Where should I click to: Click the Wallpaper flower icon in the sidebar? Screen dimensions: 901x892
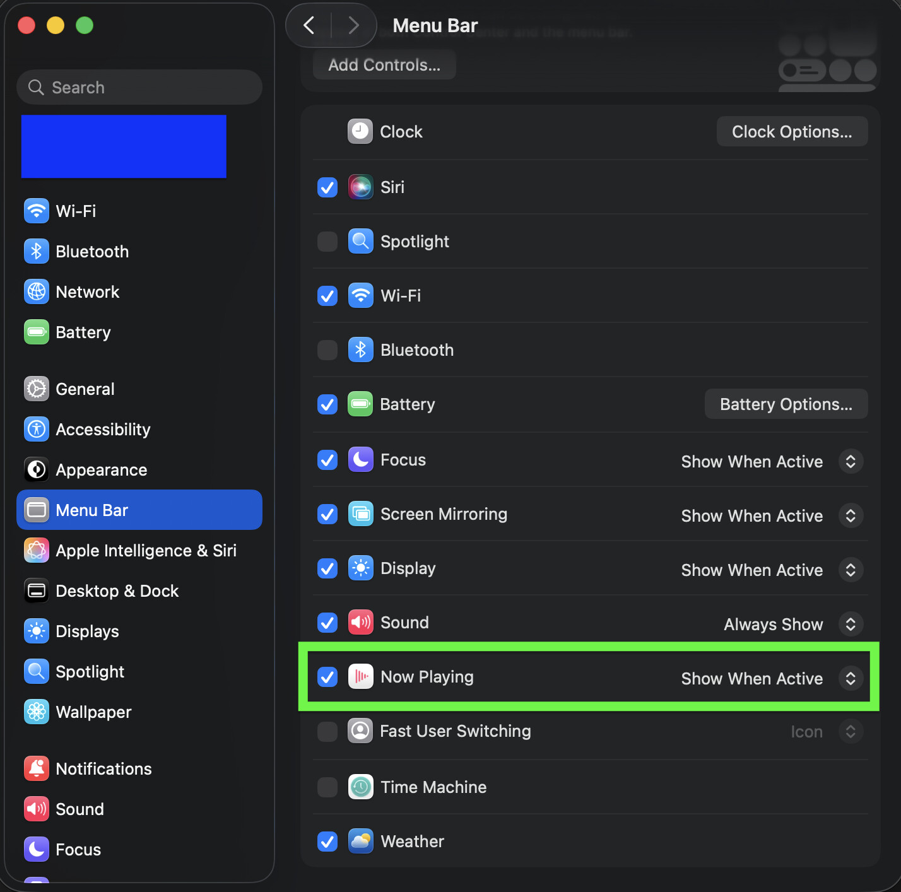tap(37, 712)
